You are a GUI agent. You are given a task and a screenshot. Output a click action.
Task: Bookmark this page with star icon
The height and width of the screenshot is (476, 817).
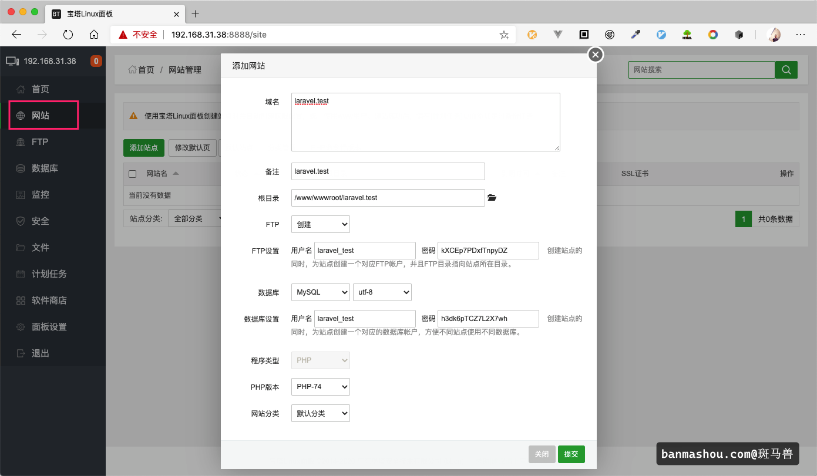(x=504, y=35)
